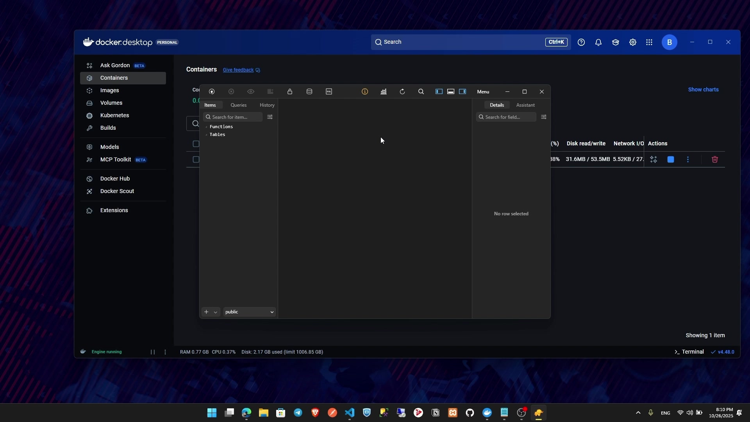
Task: Click the connection plug icon in TablePlus toolbar
Action: [x=212, y=91]
